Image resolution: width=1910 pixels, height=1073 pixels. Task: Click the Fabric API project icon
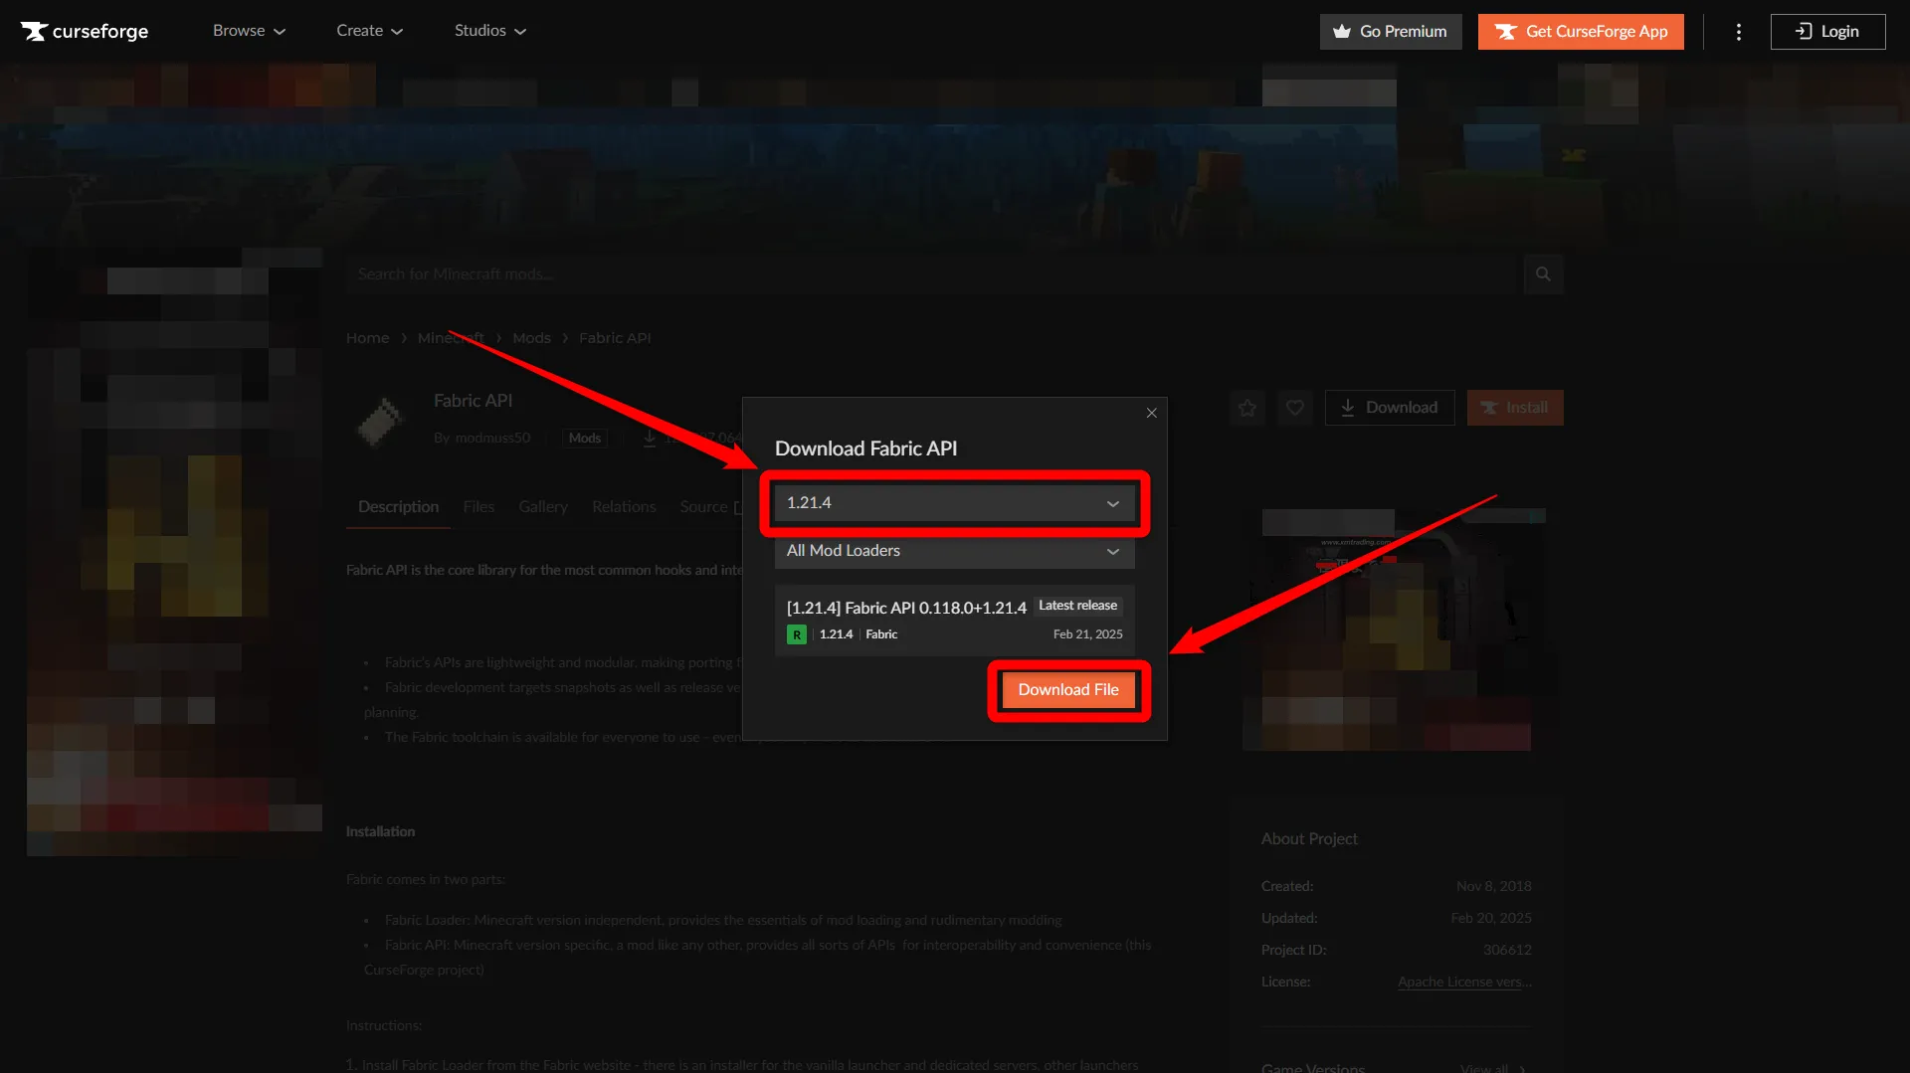pyautogui.click(x=381, y=421)
